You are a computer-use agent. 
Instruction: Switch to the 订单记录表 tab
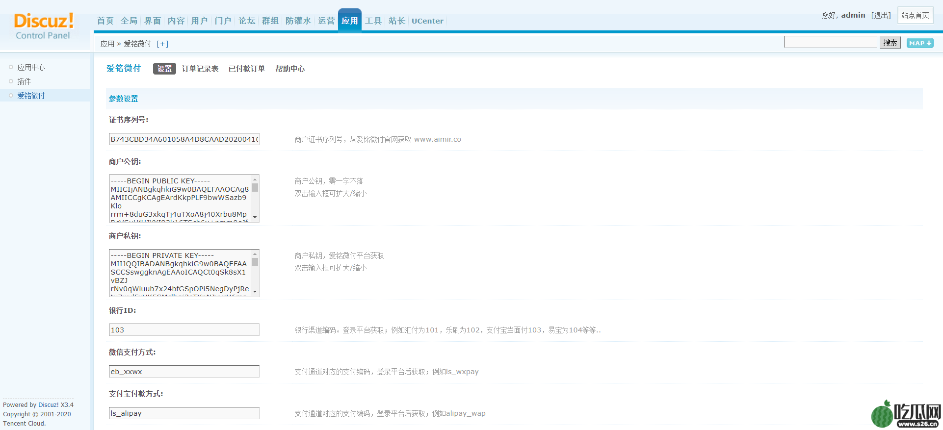[200, 69]
